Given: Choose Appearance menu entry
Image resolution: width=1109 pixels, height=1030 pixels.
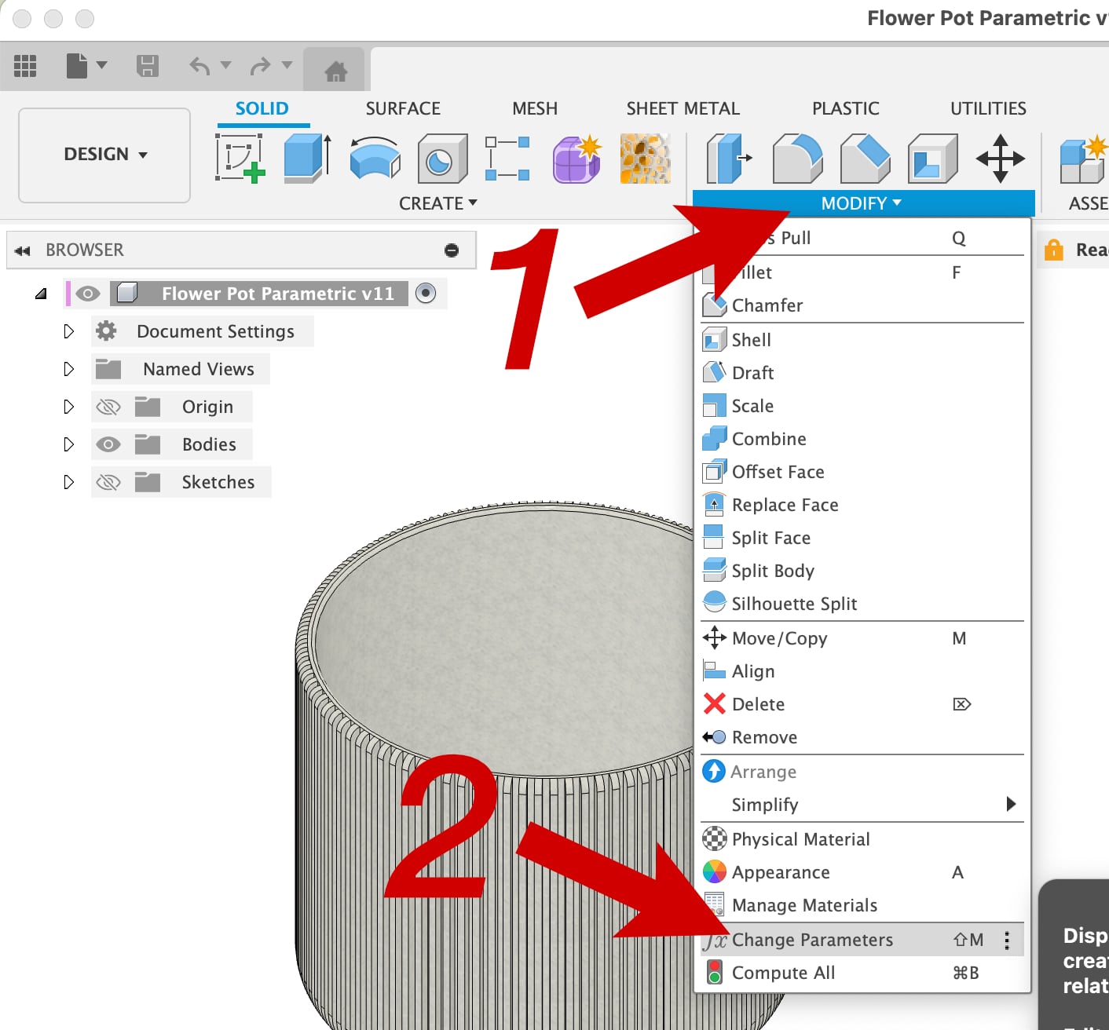Looking at the screenshot, I should pyautogui.click(x=862, y=872).
